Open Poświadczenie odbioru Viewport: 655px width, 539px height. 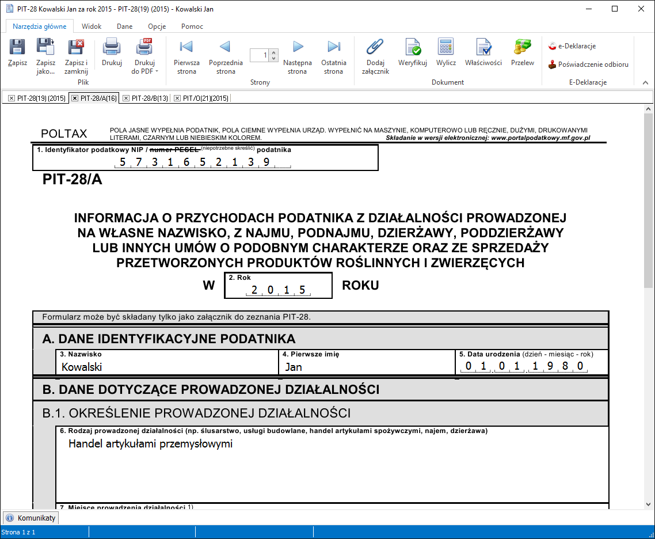[x=588, y=64]
